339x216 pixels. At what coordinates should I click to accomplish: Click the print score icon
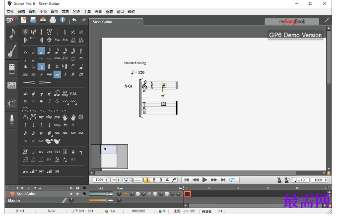tap(53, 20)
